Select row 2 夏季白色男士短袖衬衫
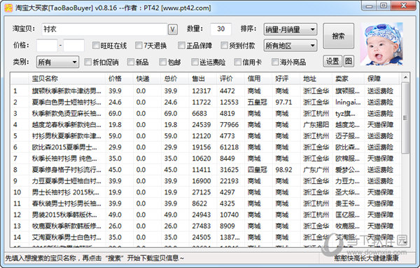This screenshot has height=268, width=420. pyautogui.click(x=206, y=102)
